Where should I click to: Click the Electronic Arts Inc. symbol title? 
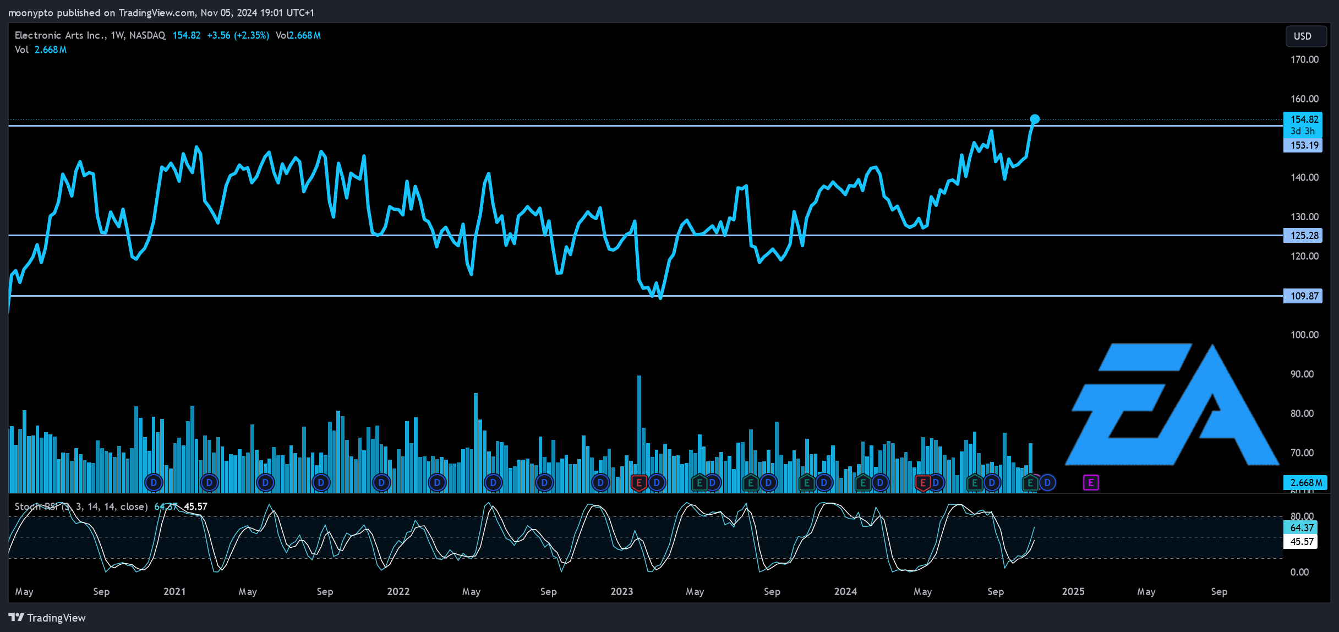pos(90,35)
